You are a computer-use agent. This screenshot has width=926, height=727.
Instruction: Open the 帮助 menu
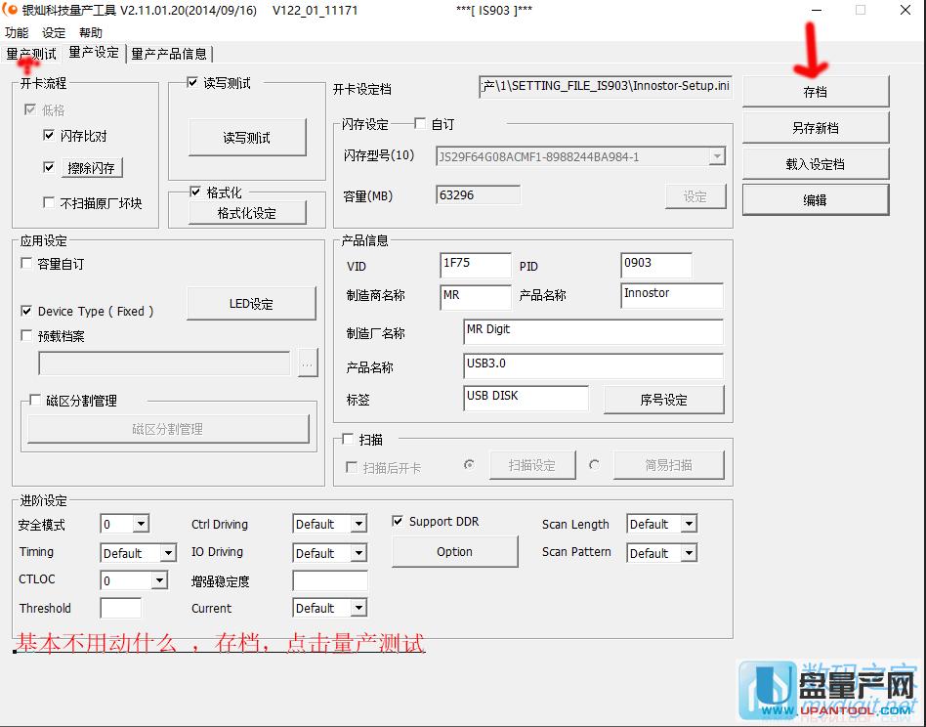(90, 32)
